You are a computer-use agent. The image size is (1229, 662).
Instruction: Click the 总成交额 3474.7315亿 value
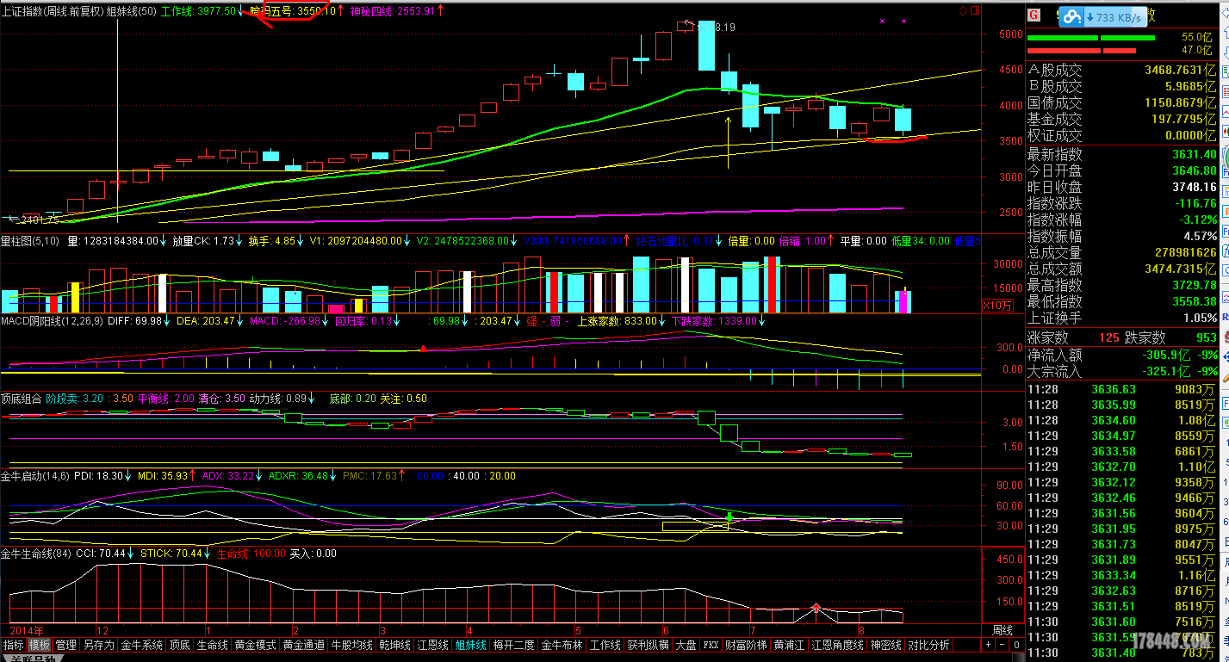tap(1182, 269)
